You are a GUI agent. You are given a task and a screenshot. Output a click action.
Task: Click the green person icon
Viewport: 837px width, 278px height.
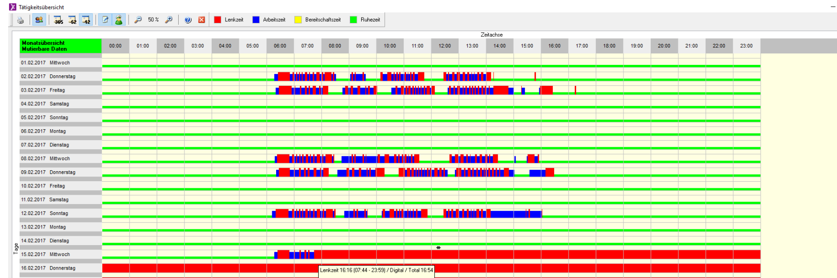tap(118, 20)
